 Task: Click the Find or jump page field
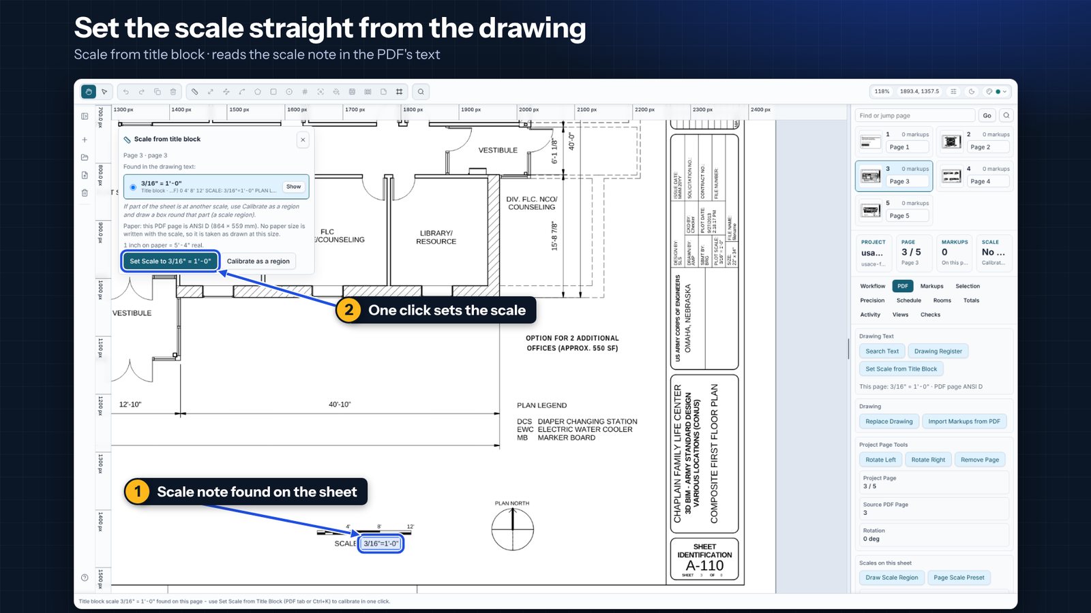coord(916,115)
